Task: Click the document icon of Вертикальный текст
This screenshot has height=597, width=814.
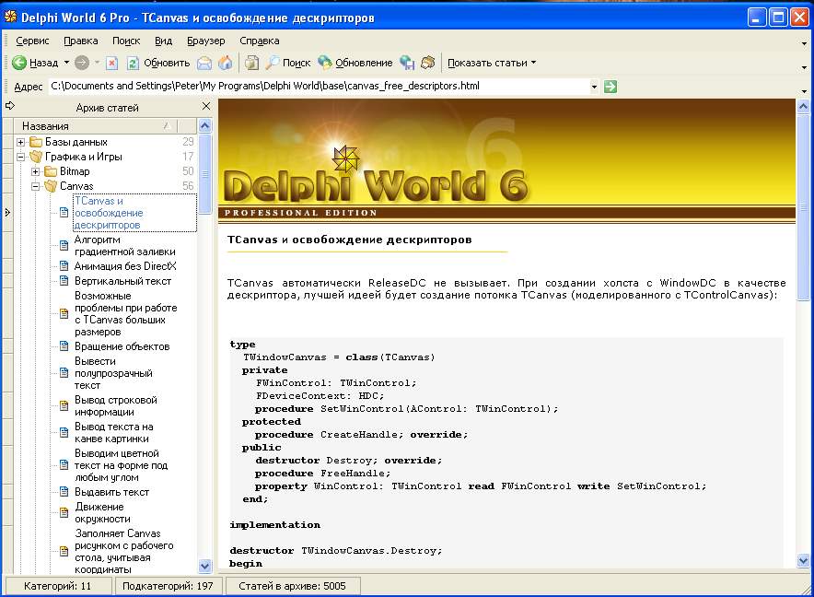Action: click(x=64, y=281)
